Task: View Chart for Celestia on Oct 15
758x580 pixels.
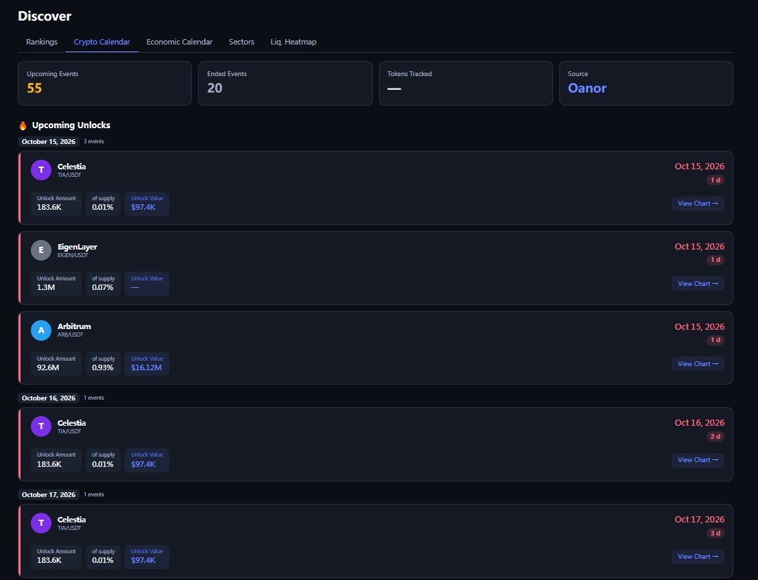Action: (698, 204)
